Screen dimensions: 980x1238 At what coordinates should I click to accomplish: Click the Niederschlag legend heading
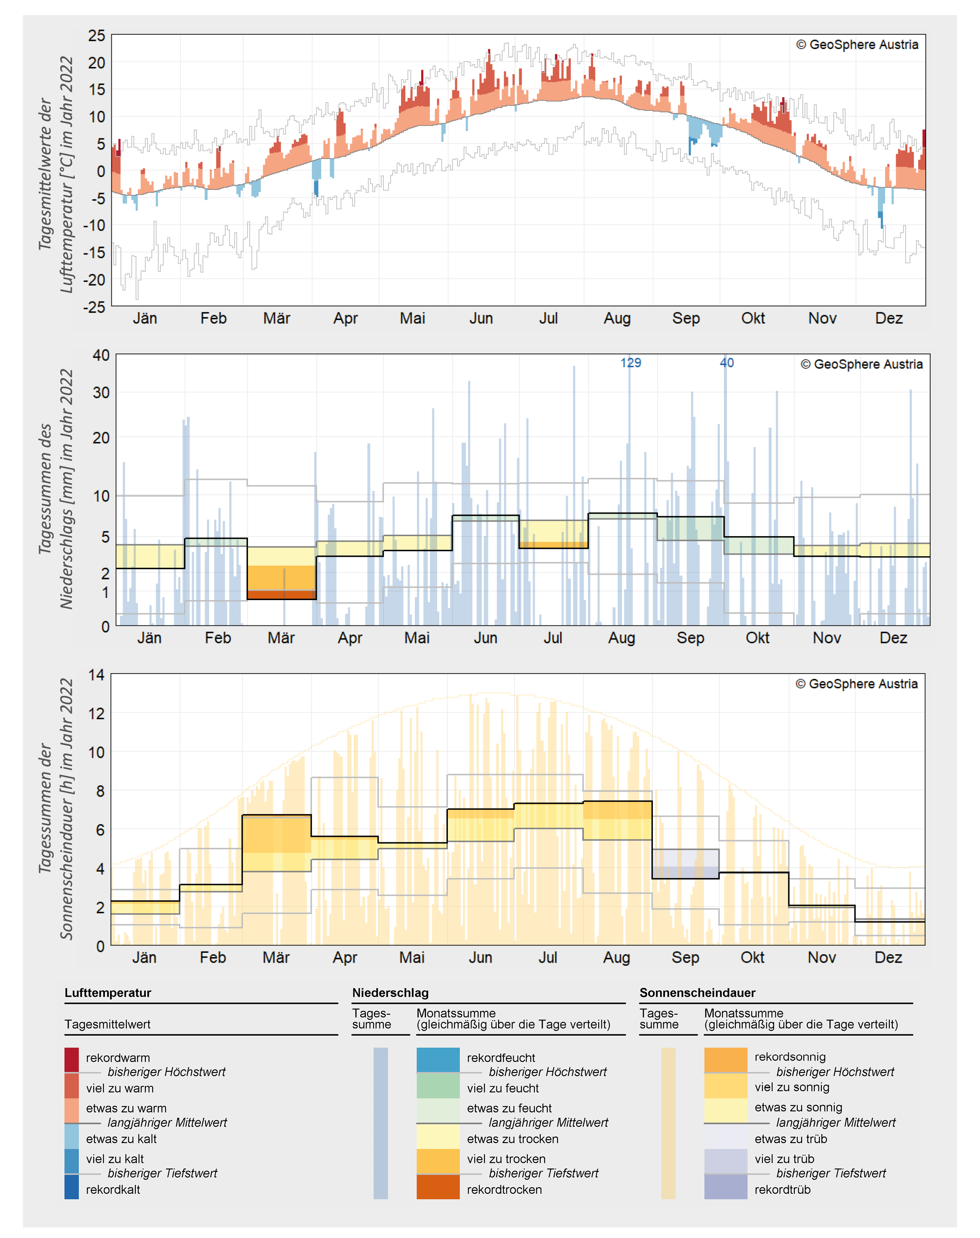coord(390,993)
